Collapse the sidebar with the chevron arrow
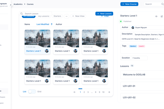Viewport: 164px width, 109px height. pyautogui.click(x=11, y=5)
